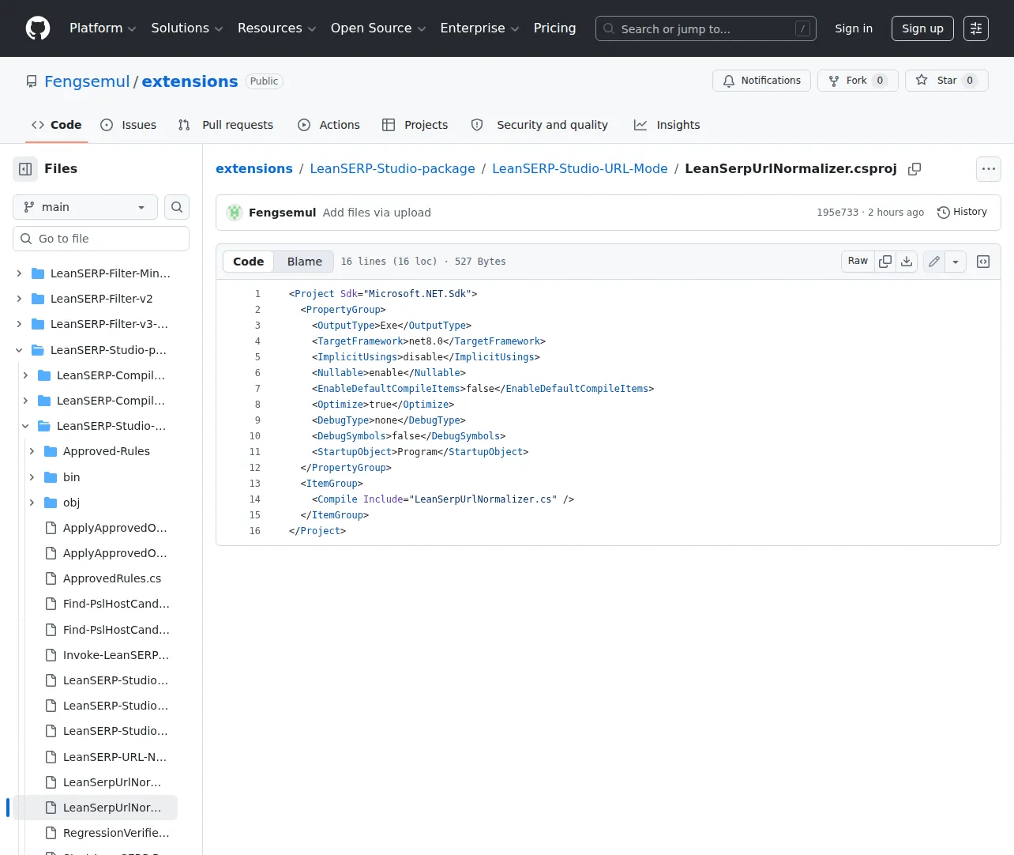This screenshot has width=1014, height=855.
Task: Navigate to LeanSERP-Studio-package breadcrumb
Action: point(392,169)
